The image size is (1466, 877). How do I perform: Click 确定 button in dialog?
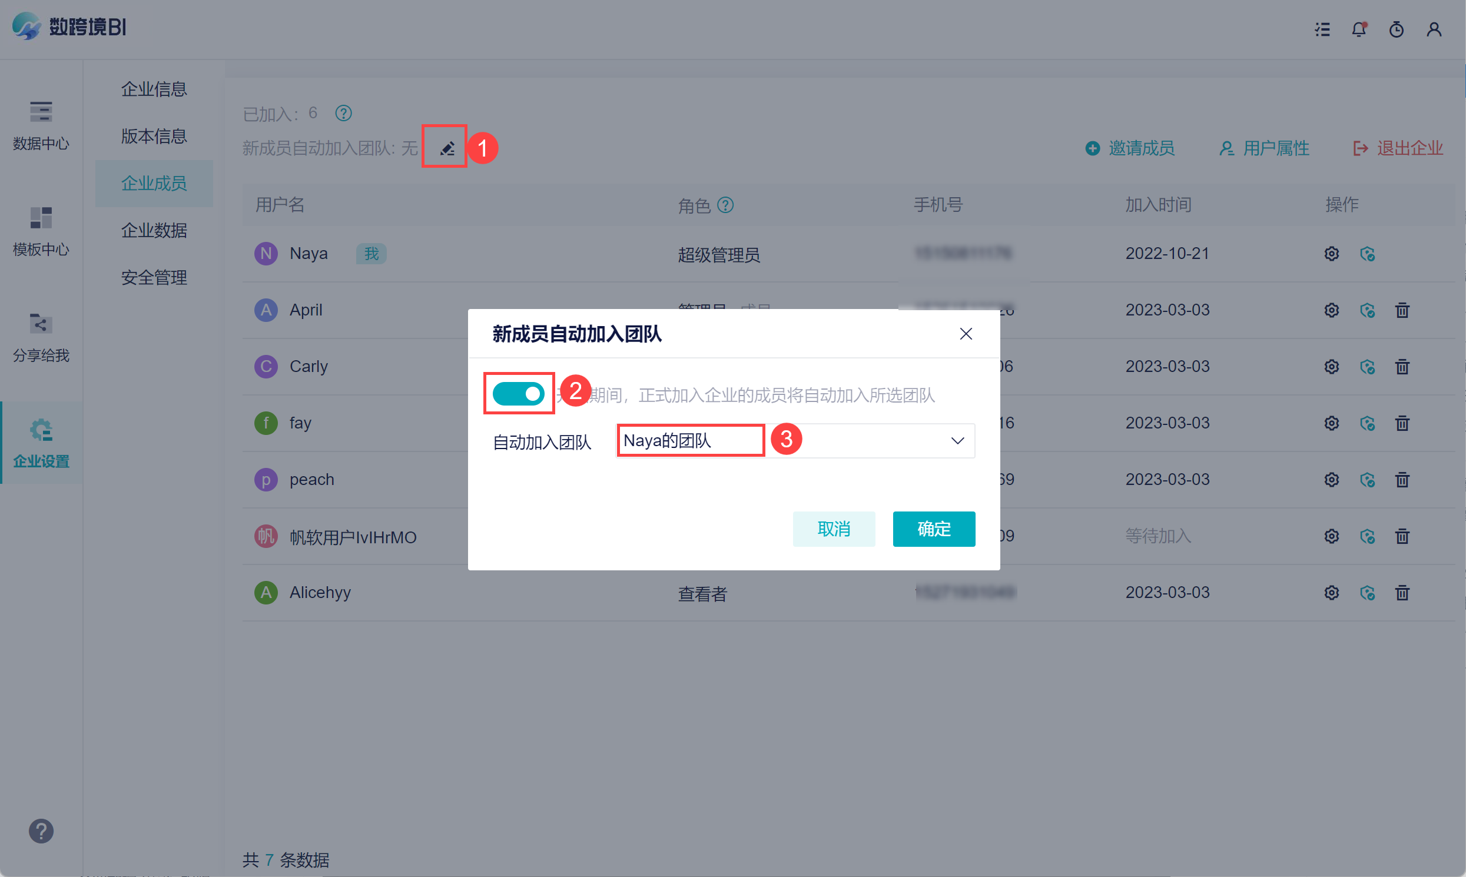[933, 529]
